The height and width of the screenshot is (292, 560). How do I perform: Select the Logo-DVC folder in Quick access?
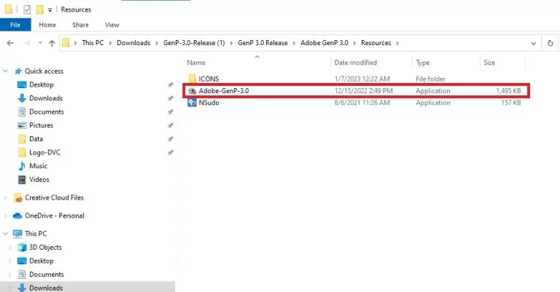[46, 152]
